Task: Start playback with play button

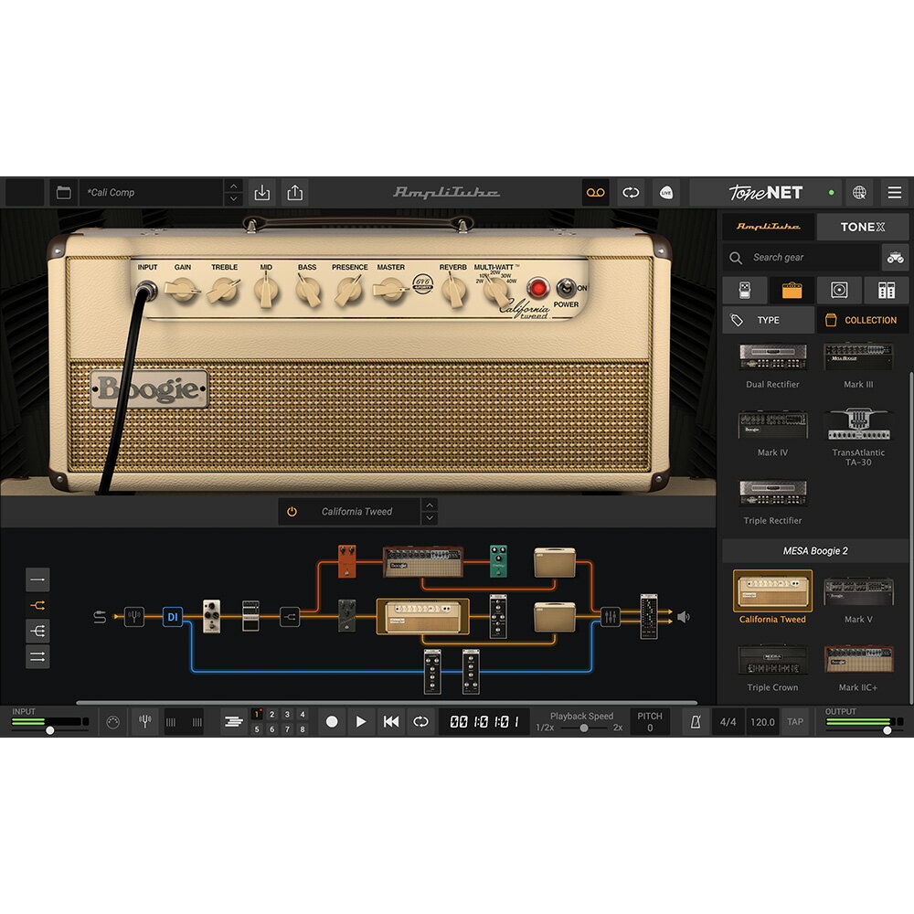Action: 361,722
